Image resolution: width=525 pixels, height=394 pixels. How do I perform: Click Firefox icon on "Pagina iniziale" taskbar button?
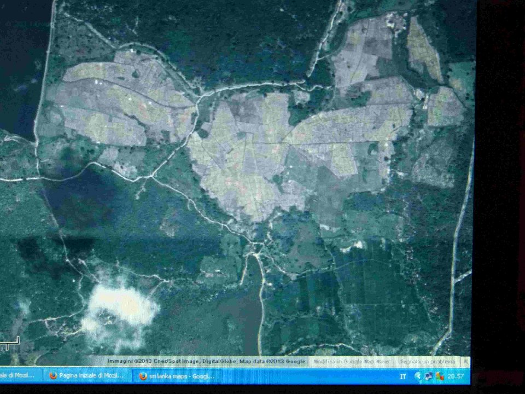pos(53,376)
